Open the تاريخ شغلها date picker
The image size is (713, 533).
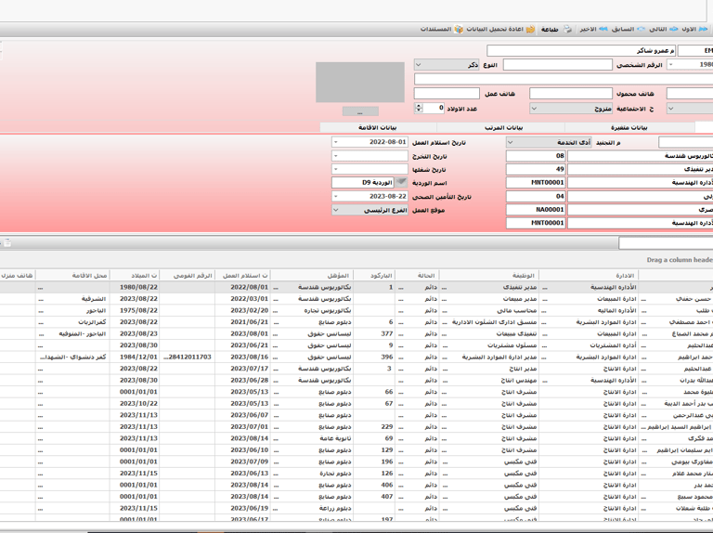pyautogui.click(x=335, y=169)
